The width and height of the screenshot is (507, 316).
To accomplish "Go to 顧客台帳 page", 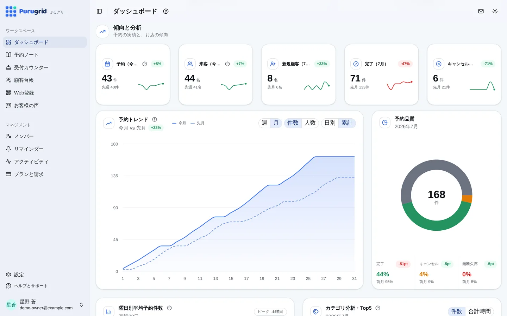I will (x=45, y=80).
